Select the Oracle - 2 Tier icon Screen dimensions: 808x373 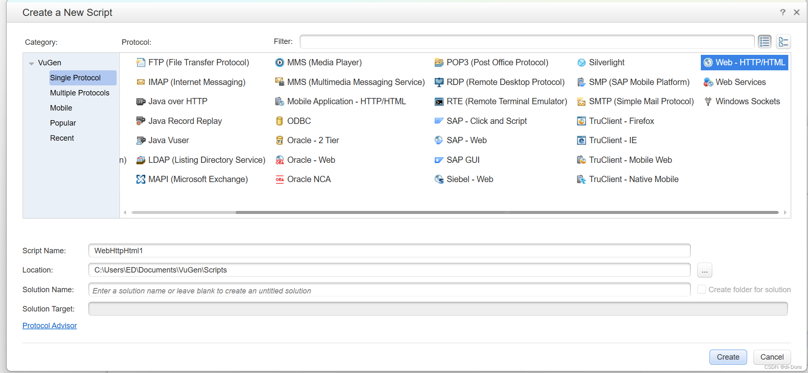[280, 140]
